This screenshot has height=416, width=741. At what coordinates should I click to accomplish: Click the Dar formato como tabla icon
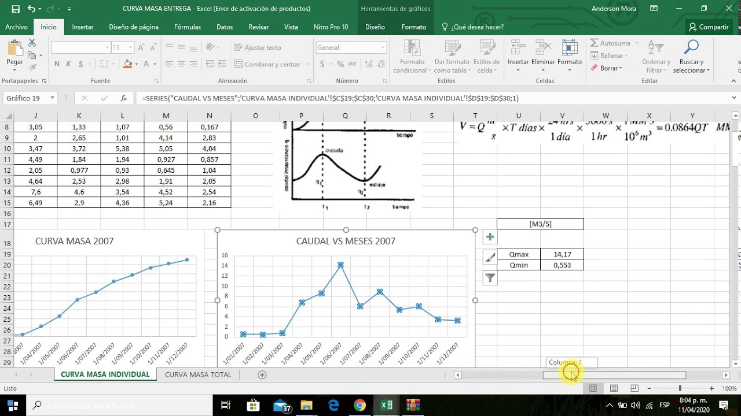click(452, 49)
